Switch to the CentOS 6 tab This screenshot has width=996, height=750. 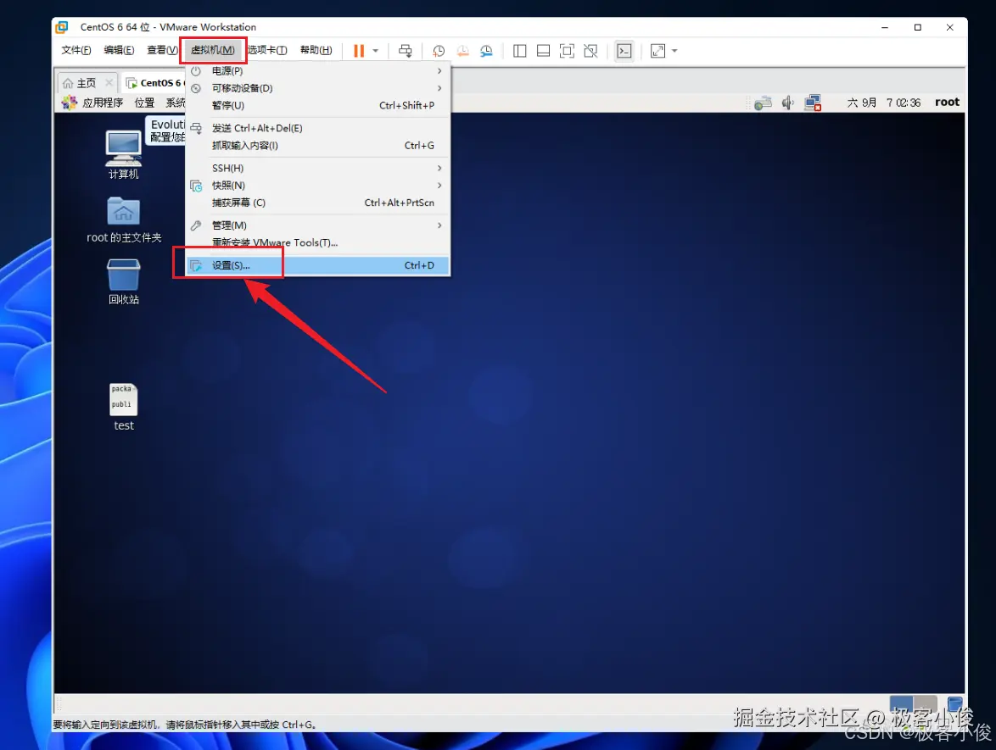[154, 83]
